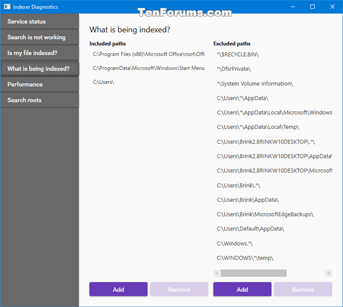Open Is my file indexed? section
343x307 pixels.
[40, 53]
